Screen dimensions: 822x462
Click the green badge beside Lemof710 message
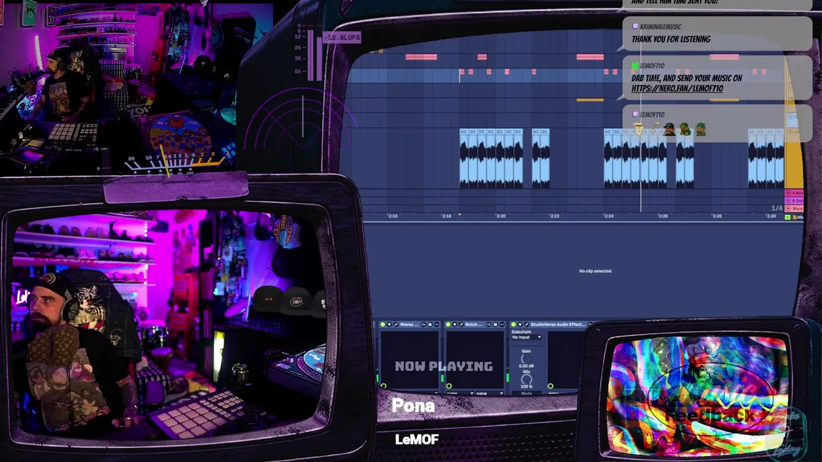pos(635,65)
